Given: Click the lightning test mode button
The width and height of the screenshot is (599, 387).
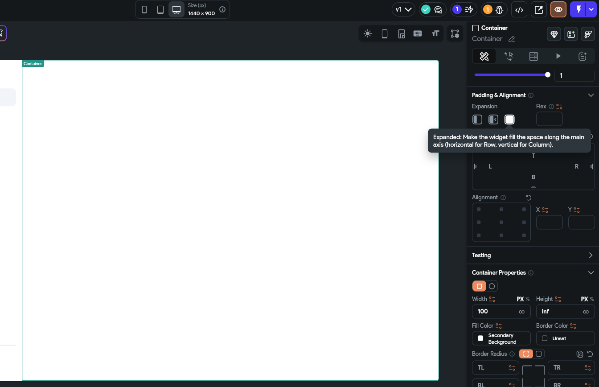Looking at the screenshot, I should (x=578, y=9).
